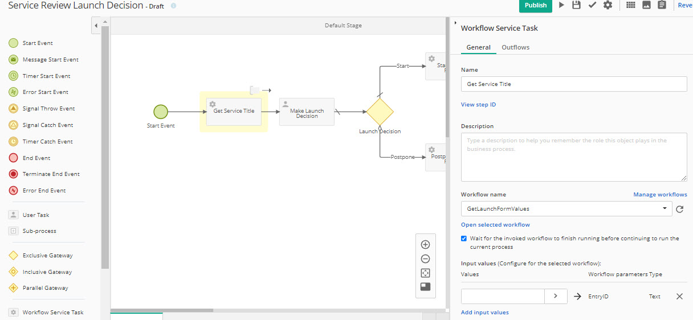Open the Workflow name dropdown
The width and height of the screenshot is (693, 320).
(x=566, y=209)
